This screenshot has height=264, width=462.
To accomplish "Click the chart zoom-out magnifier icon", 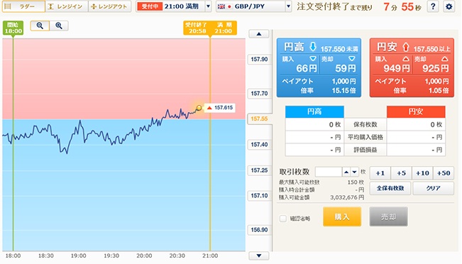I will (x=40, y=26).
